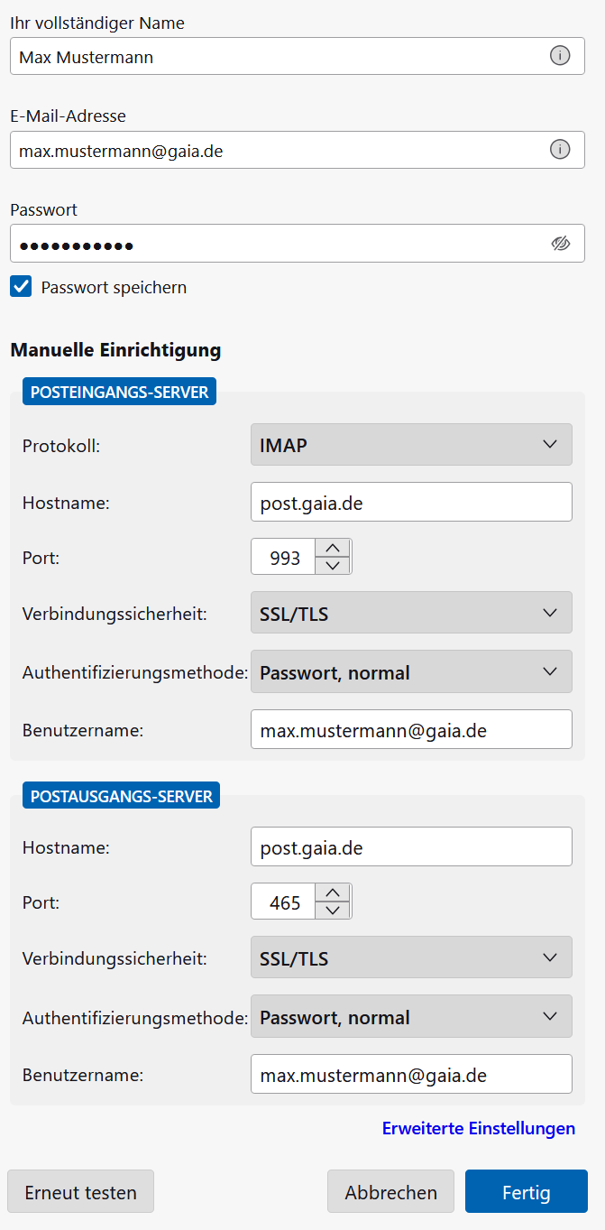Image resolution: width=605 pixels, height=1230 pixels.
Task: Click info icon in full name field
Action: point(560,56)
